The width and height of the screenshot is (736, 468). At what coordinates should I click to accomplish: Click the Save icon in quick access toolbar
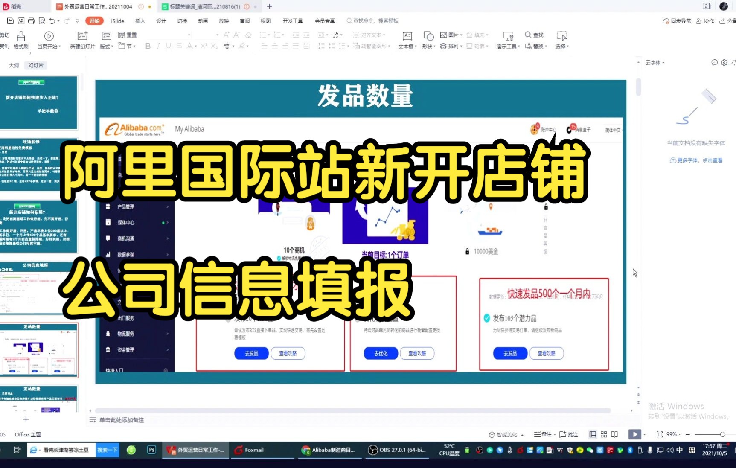(x=10, y=21)
